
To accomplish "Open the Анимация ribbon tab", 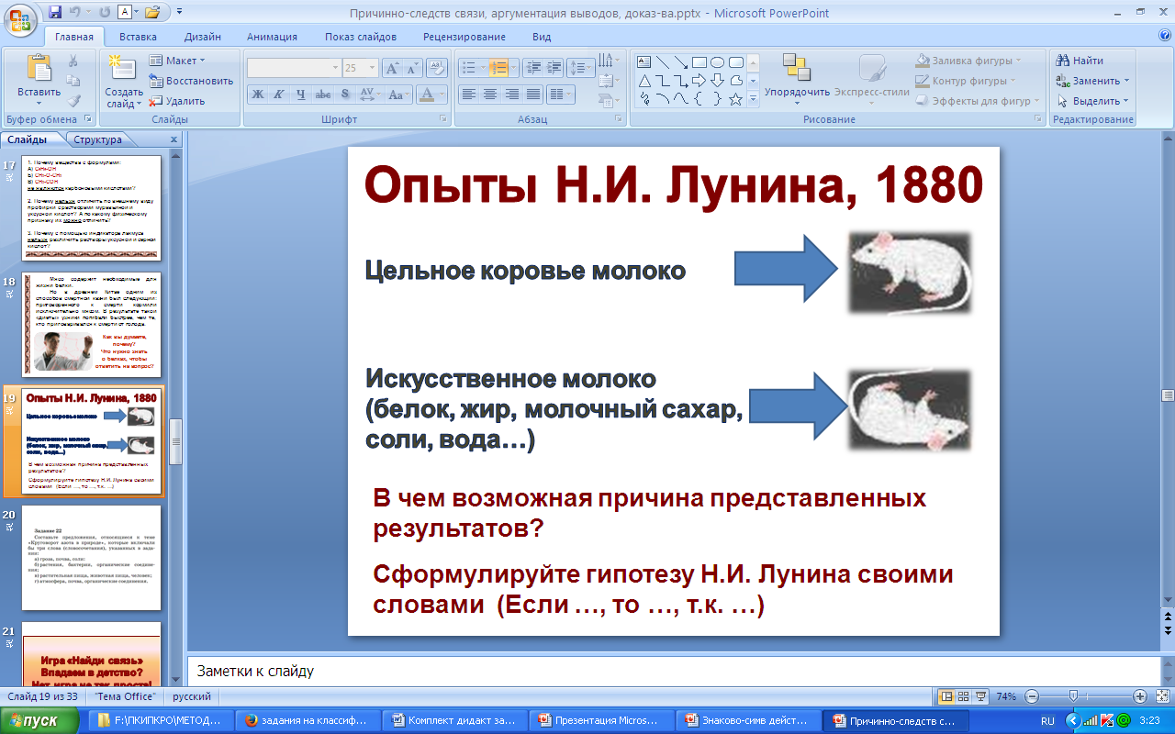I will coord(272,37).
